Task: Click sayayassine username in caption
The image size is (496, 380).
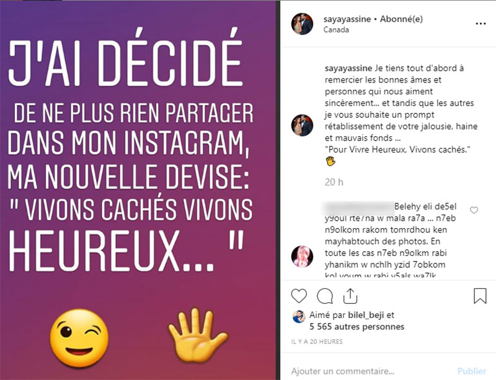Action: click(348, 68)
